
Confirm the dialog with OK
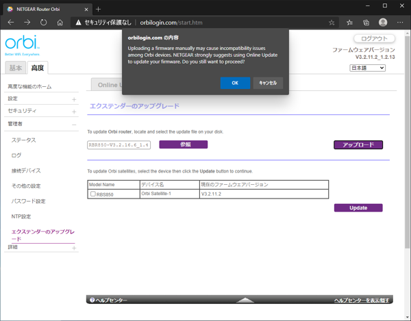tap(235, 83)
